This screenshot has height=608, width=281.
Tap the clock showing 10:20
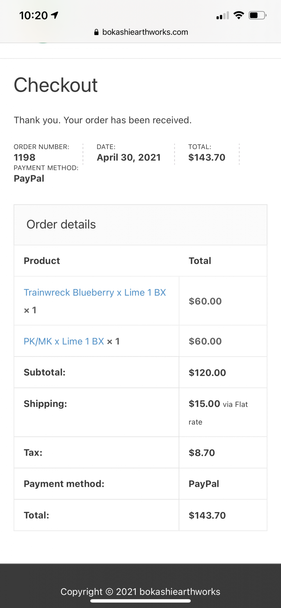click(x=33, y=15)
